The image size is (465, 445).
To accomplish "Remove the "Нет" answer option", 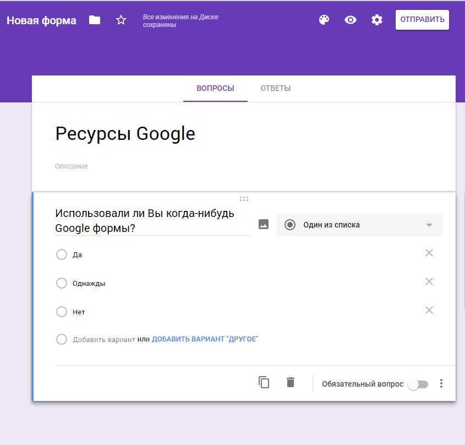I will (429, 310).
